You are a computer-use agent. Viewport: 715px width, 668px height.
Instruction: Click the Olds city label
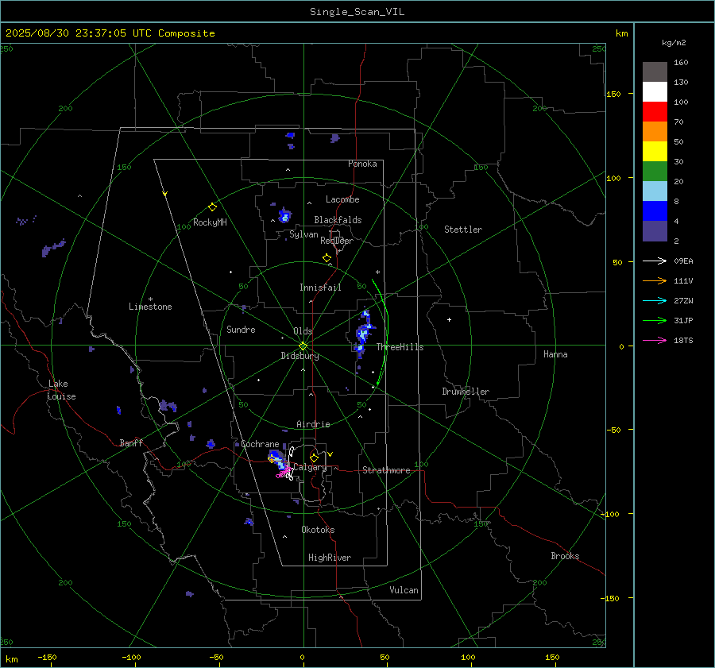[x=303, y=331]
